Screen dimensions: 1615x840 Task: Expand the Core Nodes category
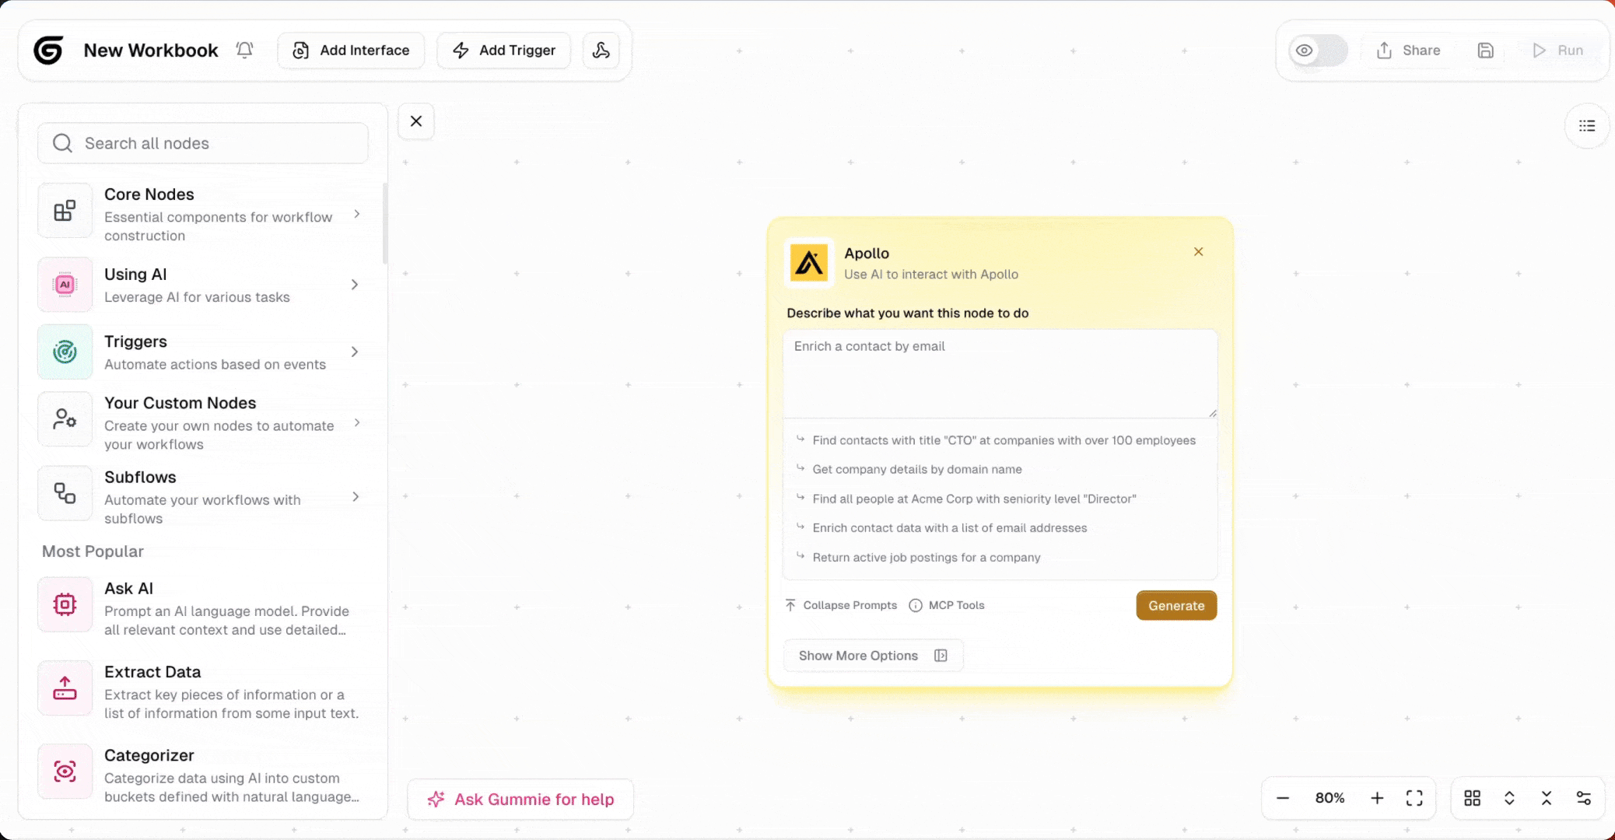(x=357, y=214)
